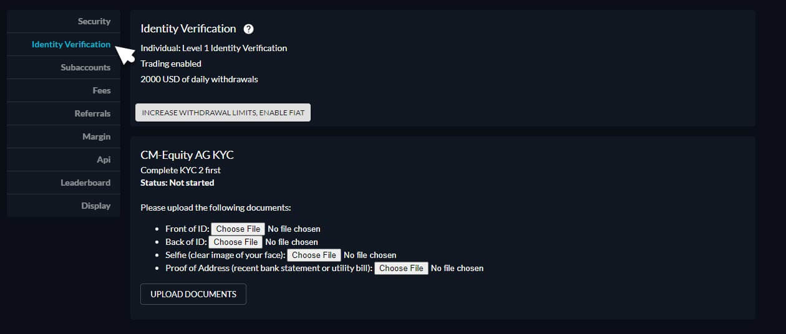Choose a file for Front of ID
This screenshot has width=786, height=334.
(x=238, y=229)
